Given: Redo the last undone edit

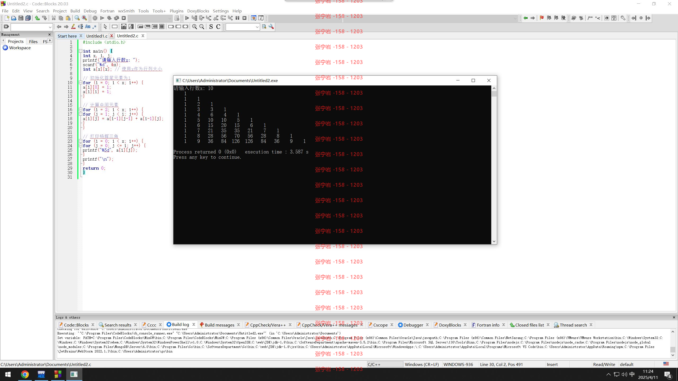Looking at the screenshot, I should [44, 18].
